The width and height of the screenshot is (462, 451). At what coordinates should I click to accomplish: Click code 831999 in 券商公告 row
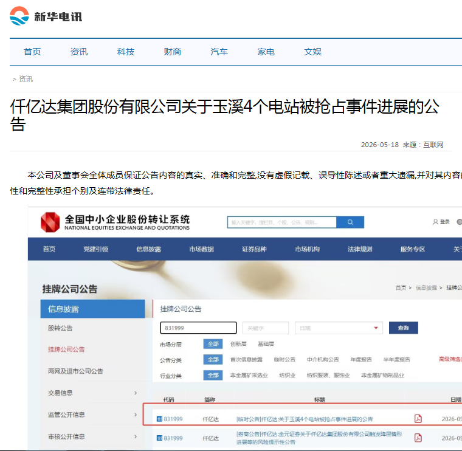click(173, 438)
